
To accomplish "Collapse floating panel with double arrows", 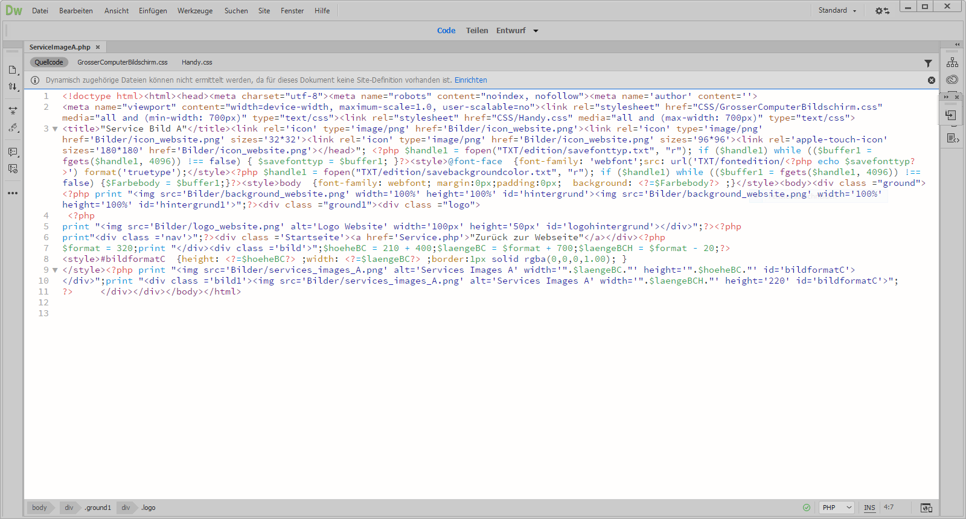I will point(947,97).
